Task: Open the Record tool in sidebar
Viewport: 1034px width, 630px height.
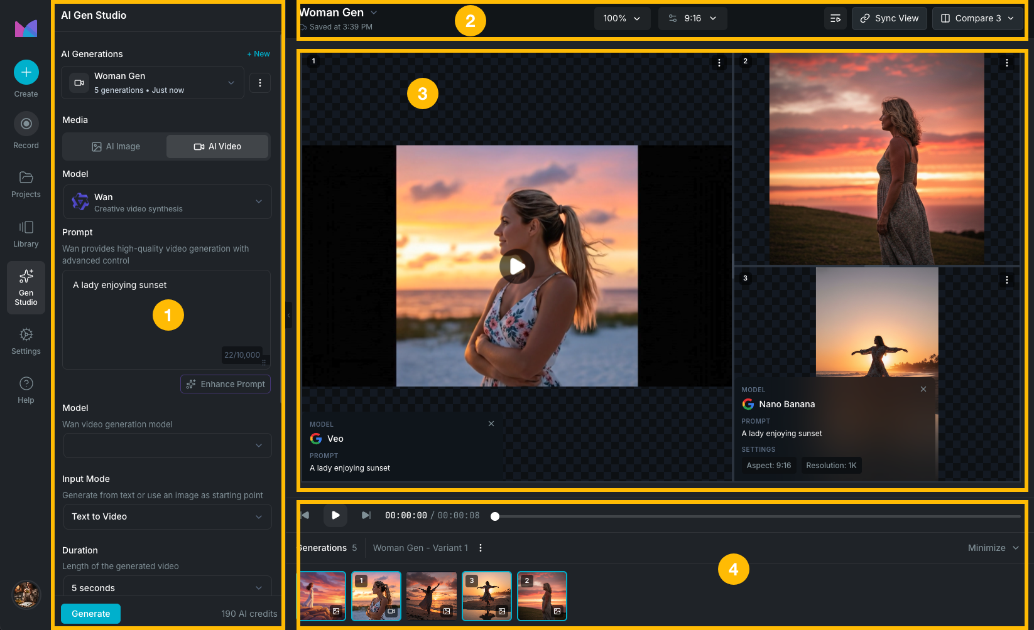Action: tap(26, 124)
